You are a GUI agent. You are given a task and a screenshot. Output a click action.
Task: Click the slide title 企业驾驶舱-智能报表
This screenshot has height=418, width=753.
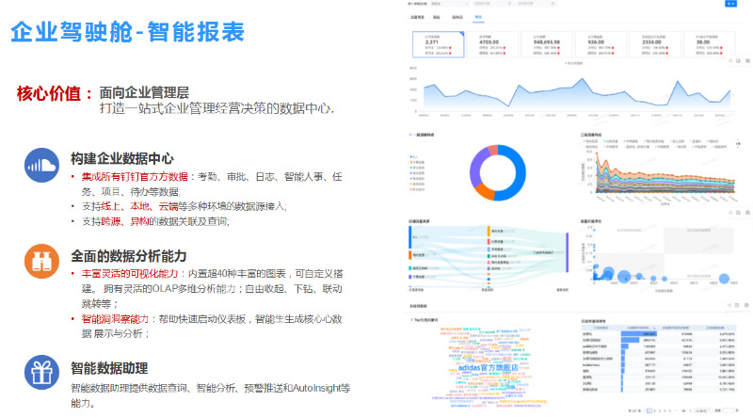coord(128,32)
